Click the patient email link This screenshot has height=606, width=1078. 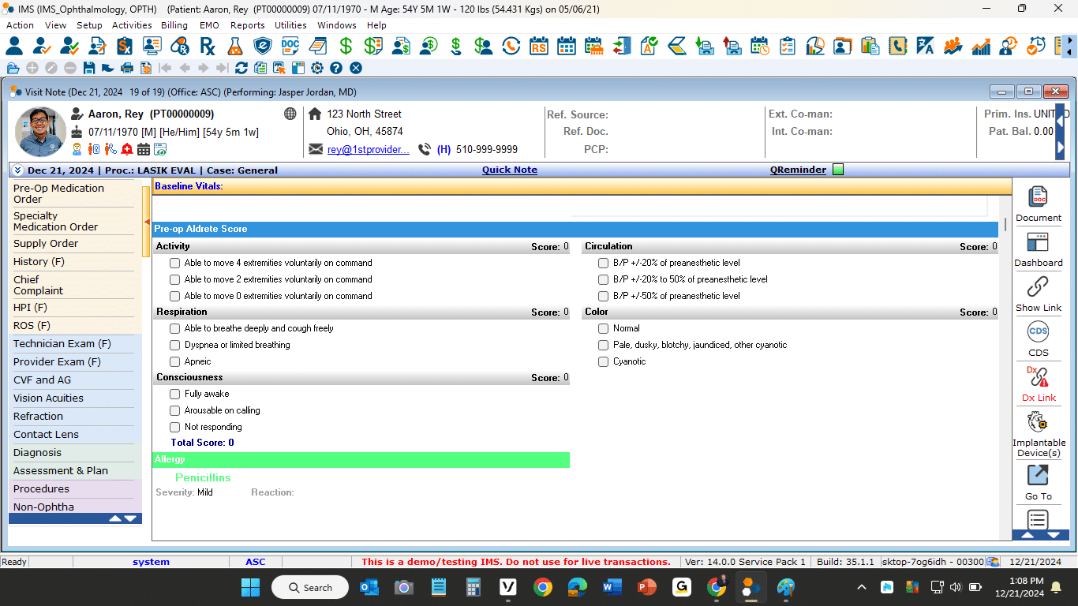pyautogui.click(x=368, y=150)
